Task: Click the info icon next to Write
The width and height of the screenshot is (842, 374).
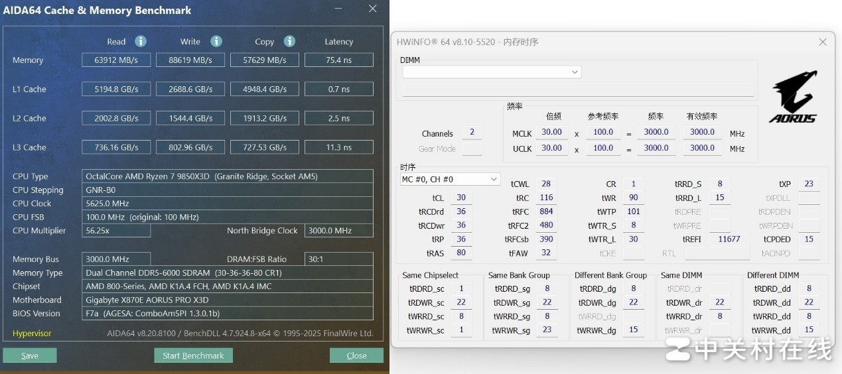Action: 216,41
